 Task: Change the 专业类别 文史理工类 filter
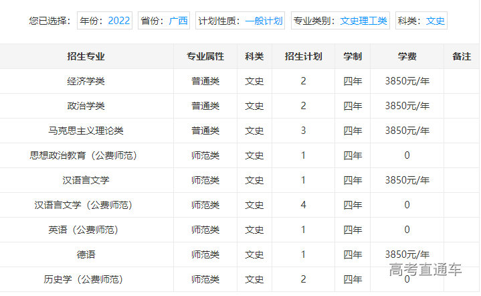pos(341,21)
